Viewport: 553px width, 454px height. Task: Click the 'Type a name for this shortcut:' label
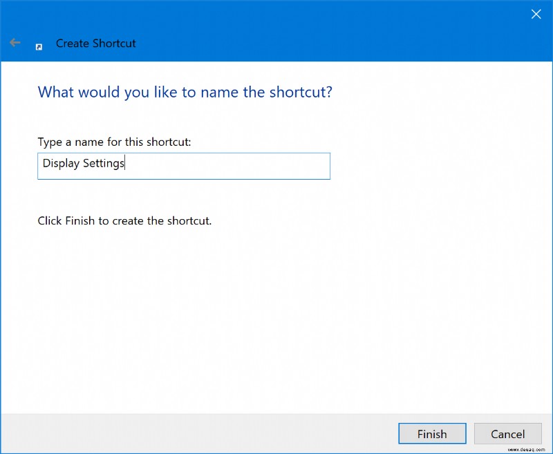(x=114, y=142)
